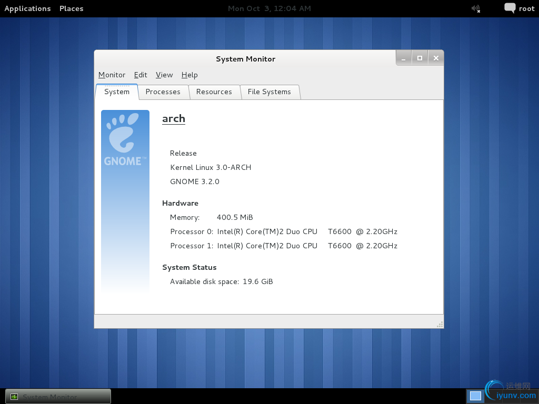
Task: Click the "GNOME 3.2.0" version text
Action: [195, 181]
